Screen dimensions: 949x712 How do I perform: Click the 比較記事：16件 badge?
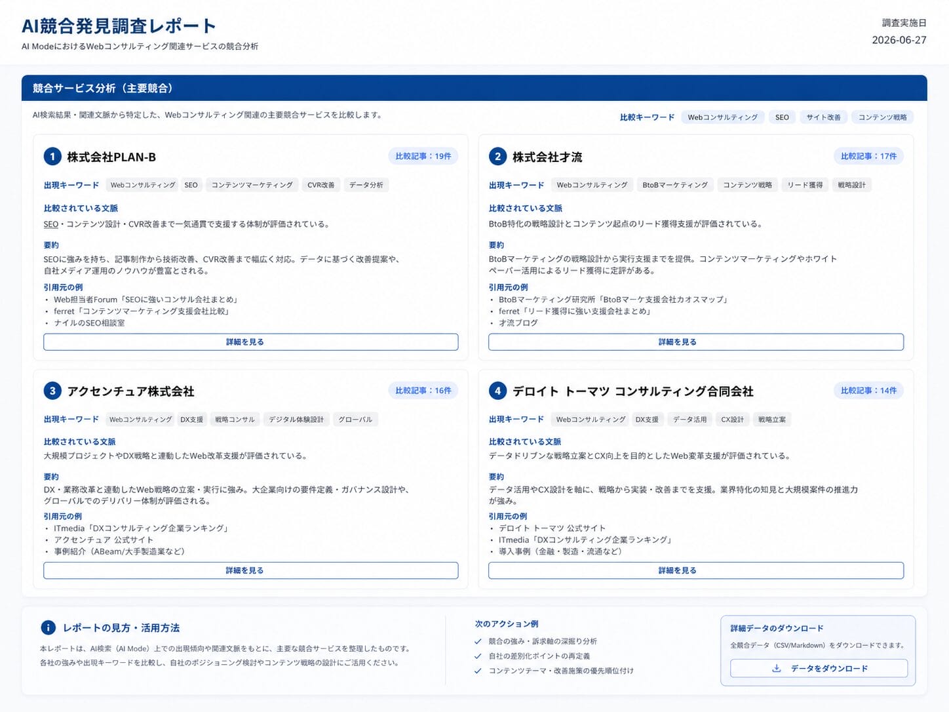[x=423, y=390]
